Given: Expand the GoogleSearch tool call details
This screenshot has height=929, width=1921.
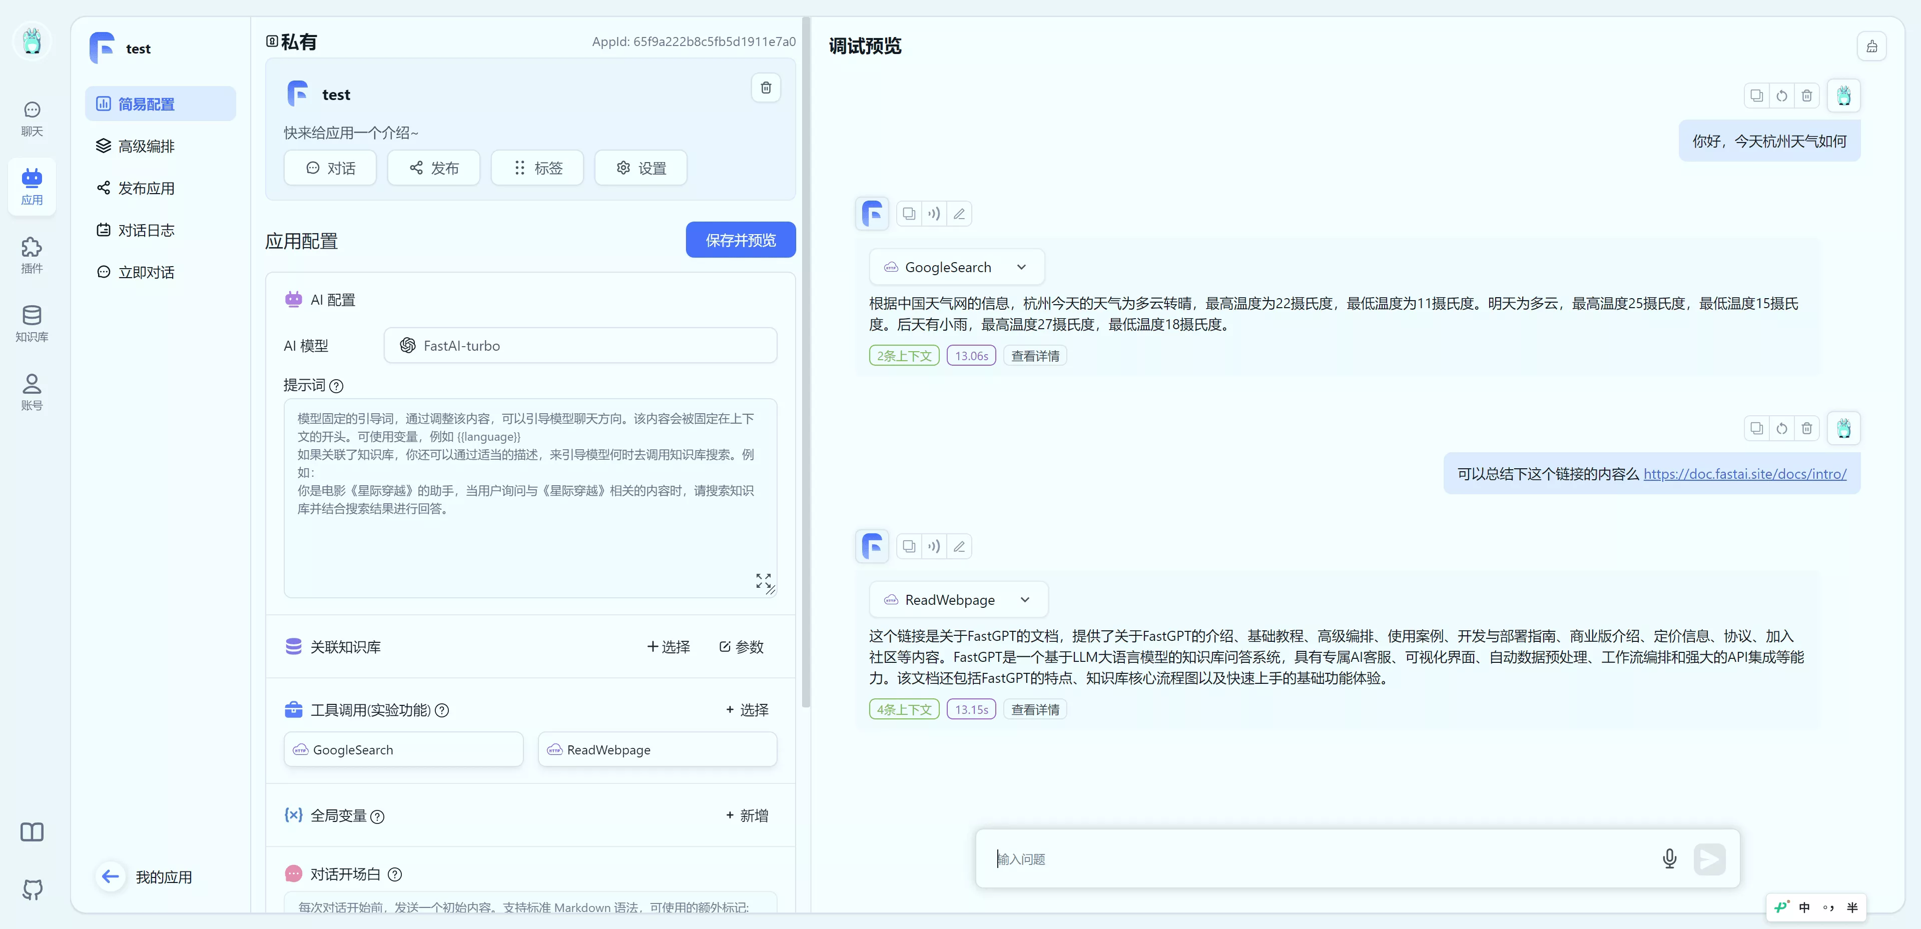Looking at the screenshot, I should (x=1022, y=266).
